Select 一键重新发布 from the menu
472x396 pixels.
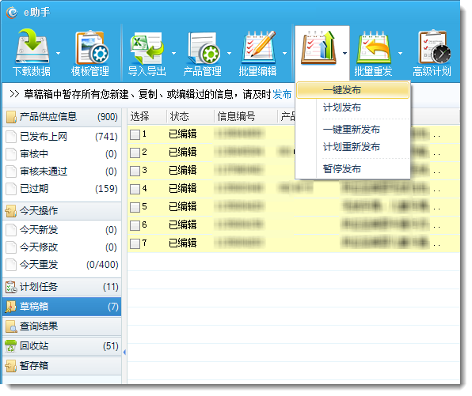pyautogui.click(x=352, y=130)
